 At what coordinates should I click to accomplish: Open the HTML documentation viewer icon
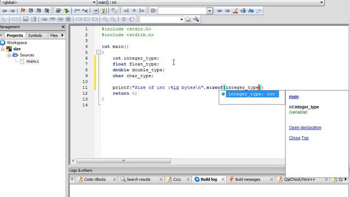96,11
